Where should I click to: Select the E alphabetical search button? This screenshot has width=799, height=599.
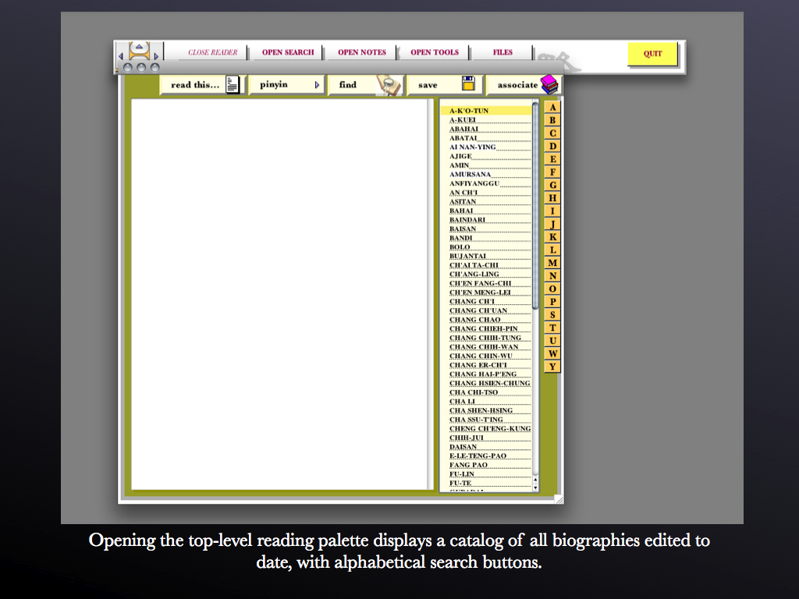click(x=552, y=159)
